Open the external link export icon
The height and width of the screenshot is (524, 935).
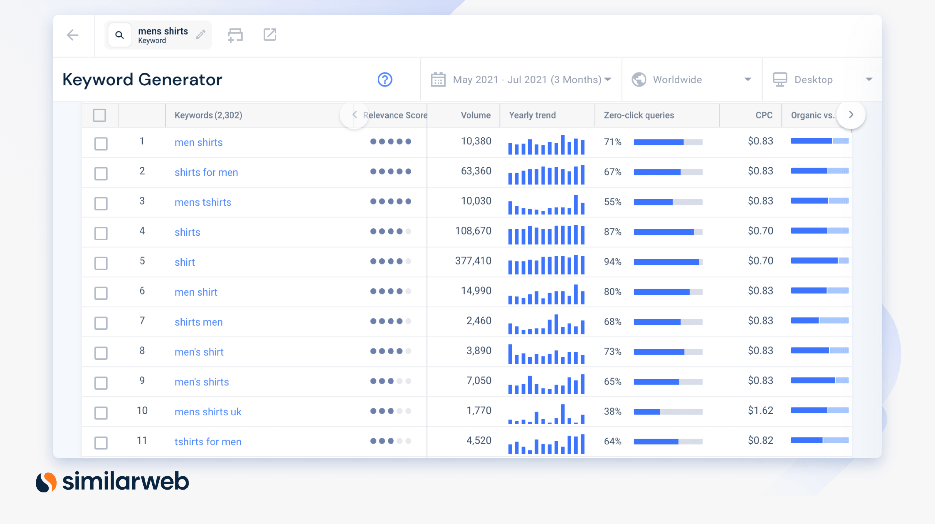click(x=270, y=35)
